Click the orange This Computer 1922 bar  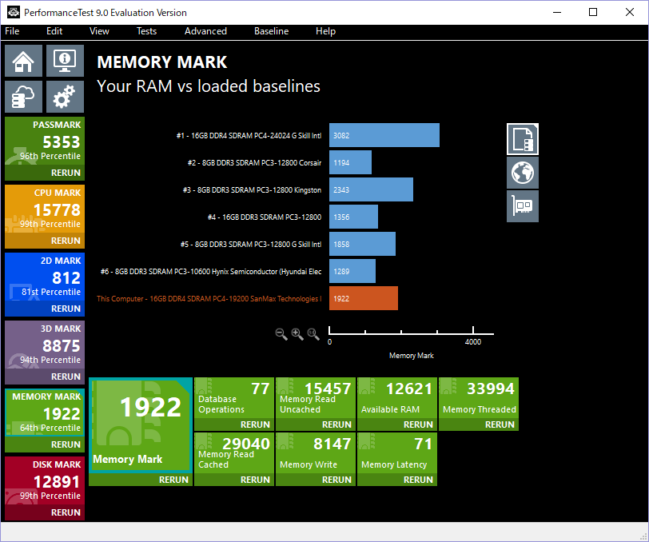(364, 298)
